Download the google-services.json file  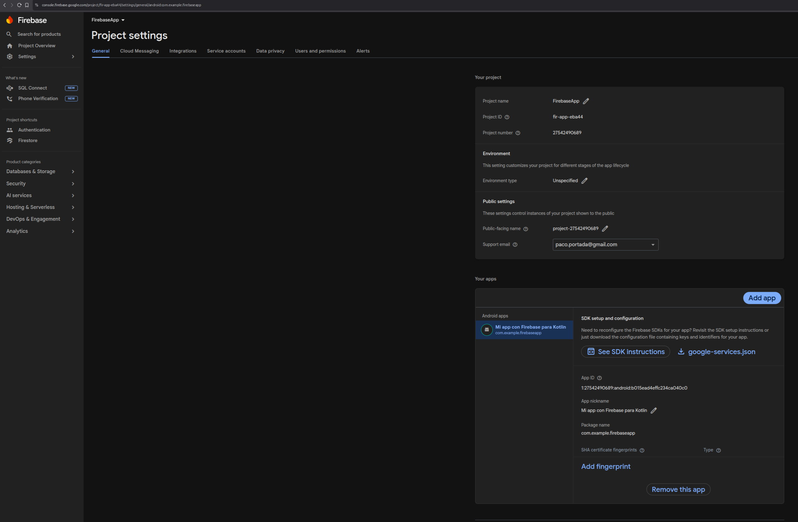717,352
